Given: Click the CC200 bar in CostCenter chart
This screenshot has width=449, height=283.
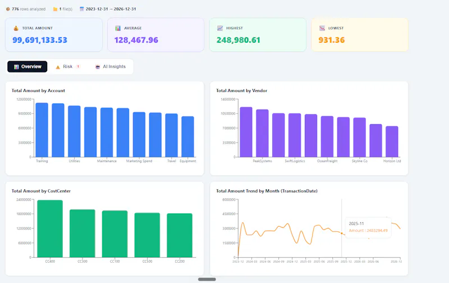Looking at the screenshot, I should pyautogui.click(x=180, y=235).
